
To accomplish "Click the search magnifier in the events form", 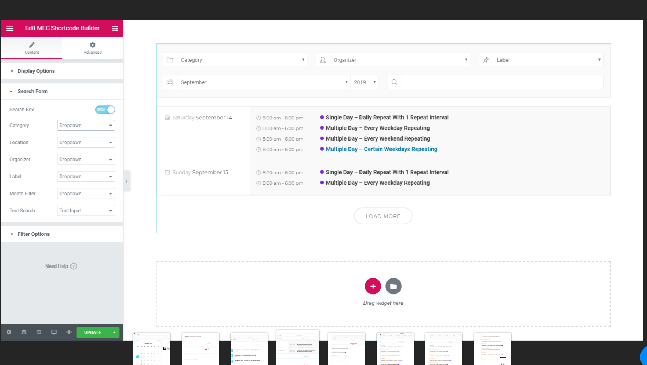I will pyautogui.click(x=394, y=82).
